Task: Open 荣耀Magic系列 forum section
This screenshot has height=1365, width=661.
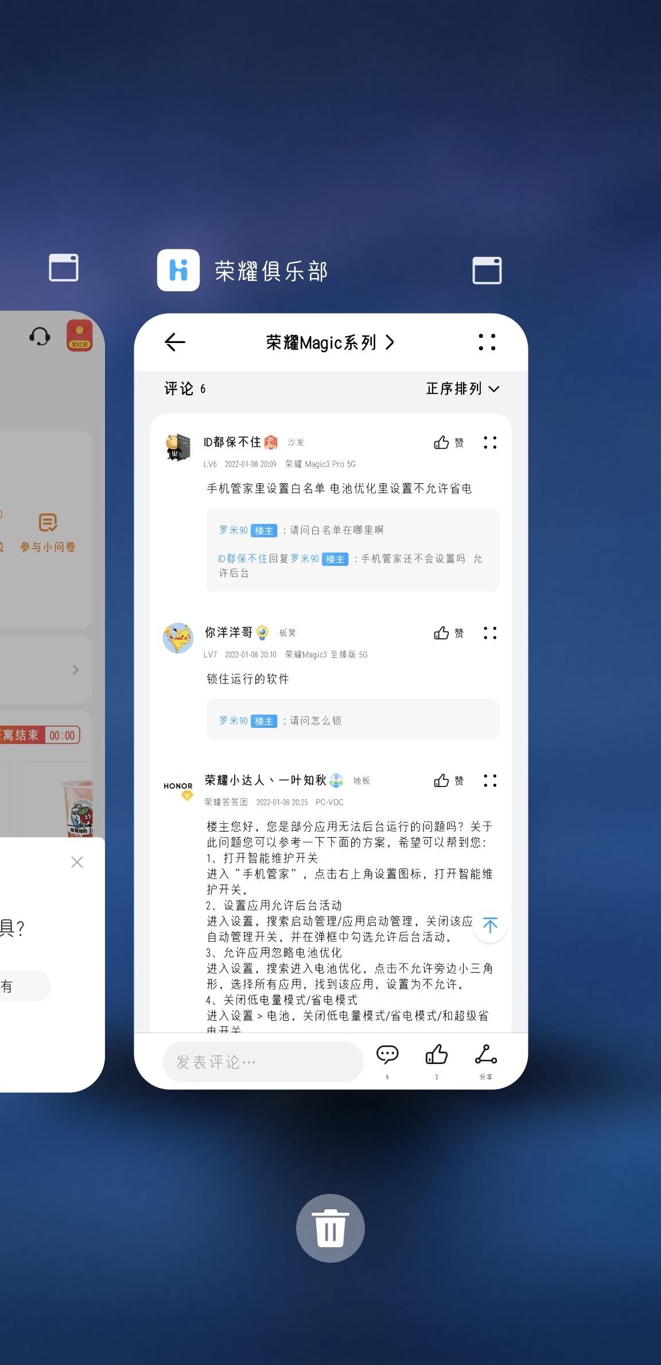Action: coord(330,342)
